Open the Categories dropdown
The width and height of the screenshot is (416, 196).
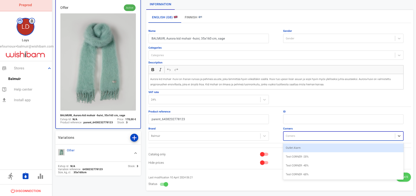click(x=276, y=55)
